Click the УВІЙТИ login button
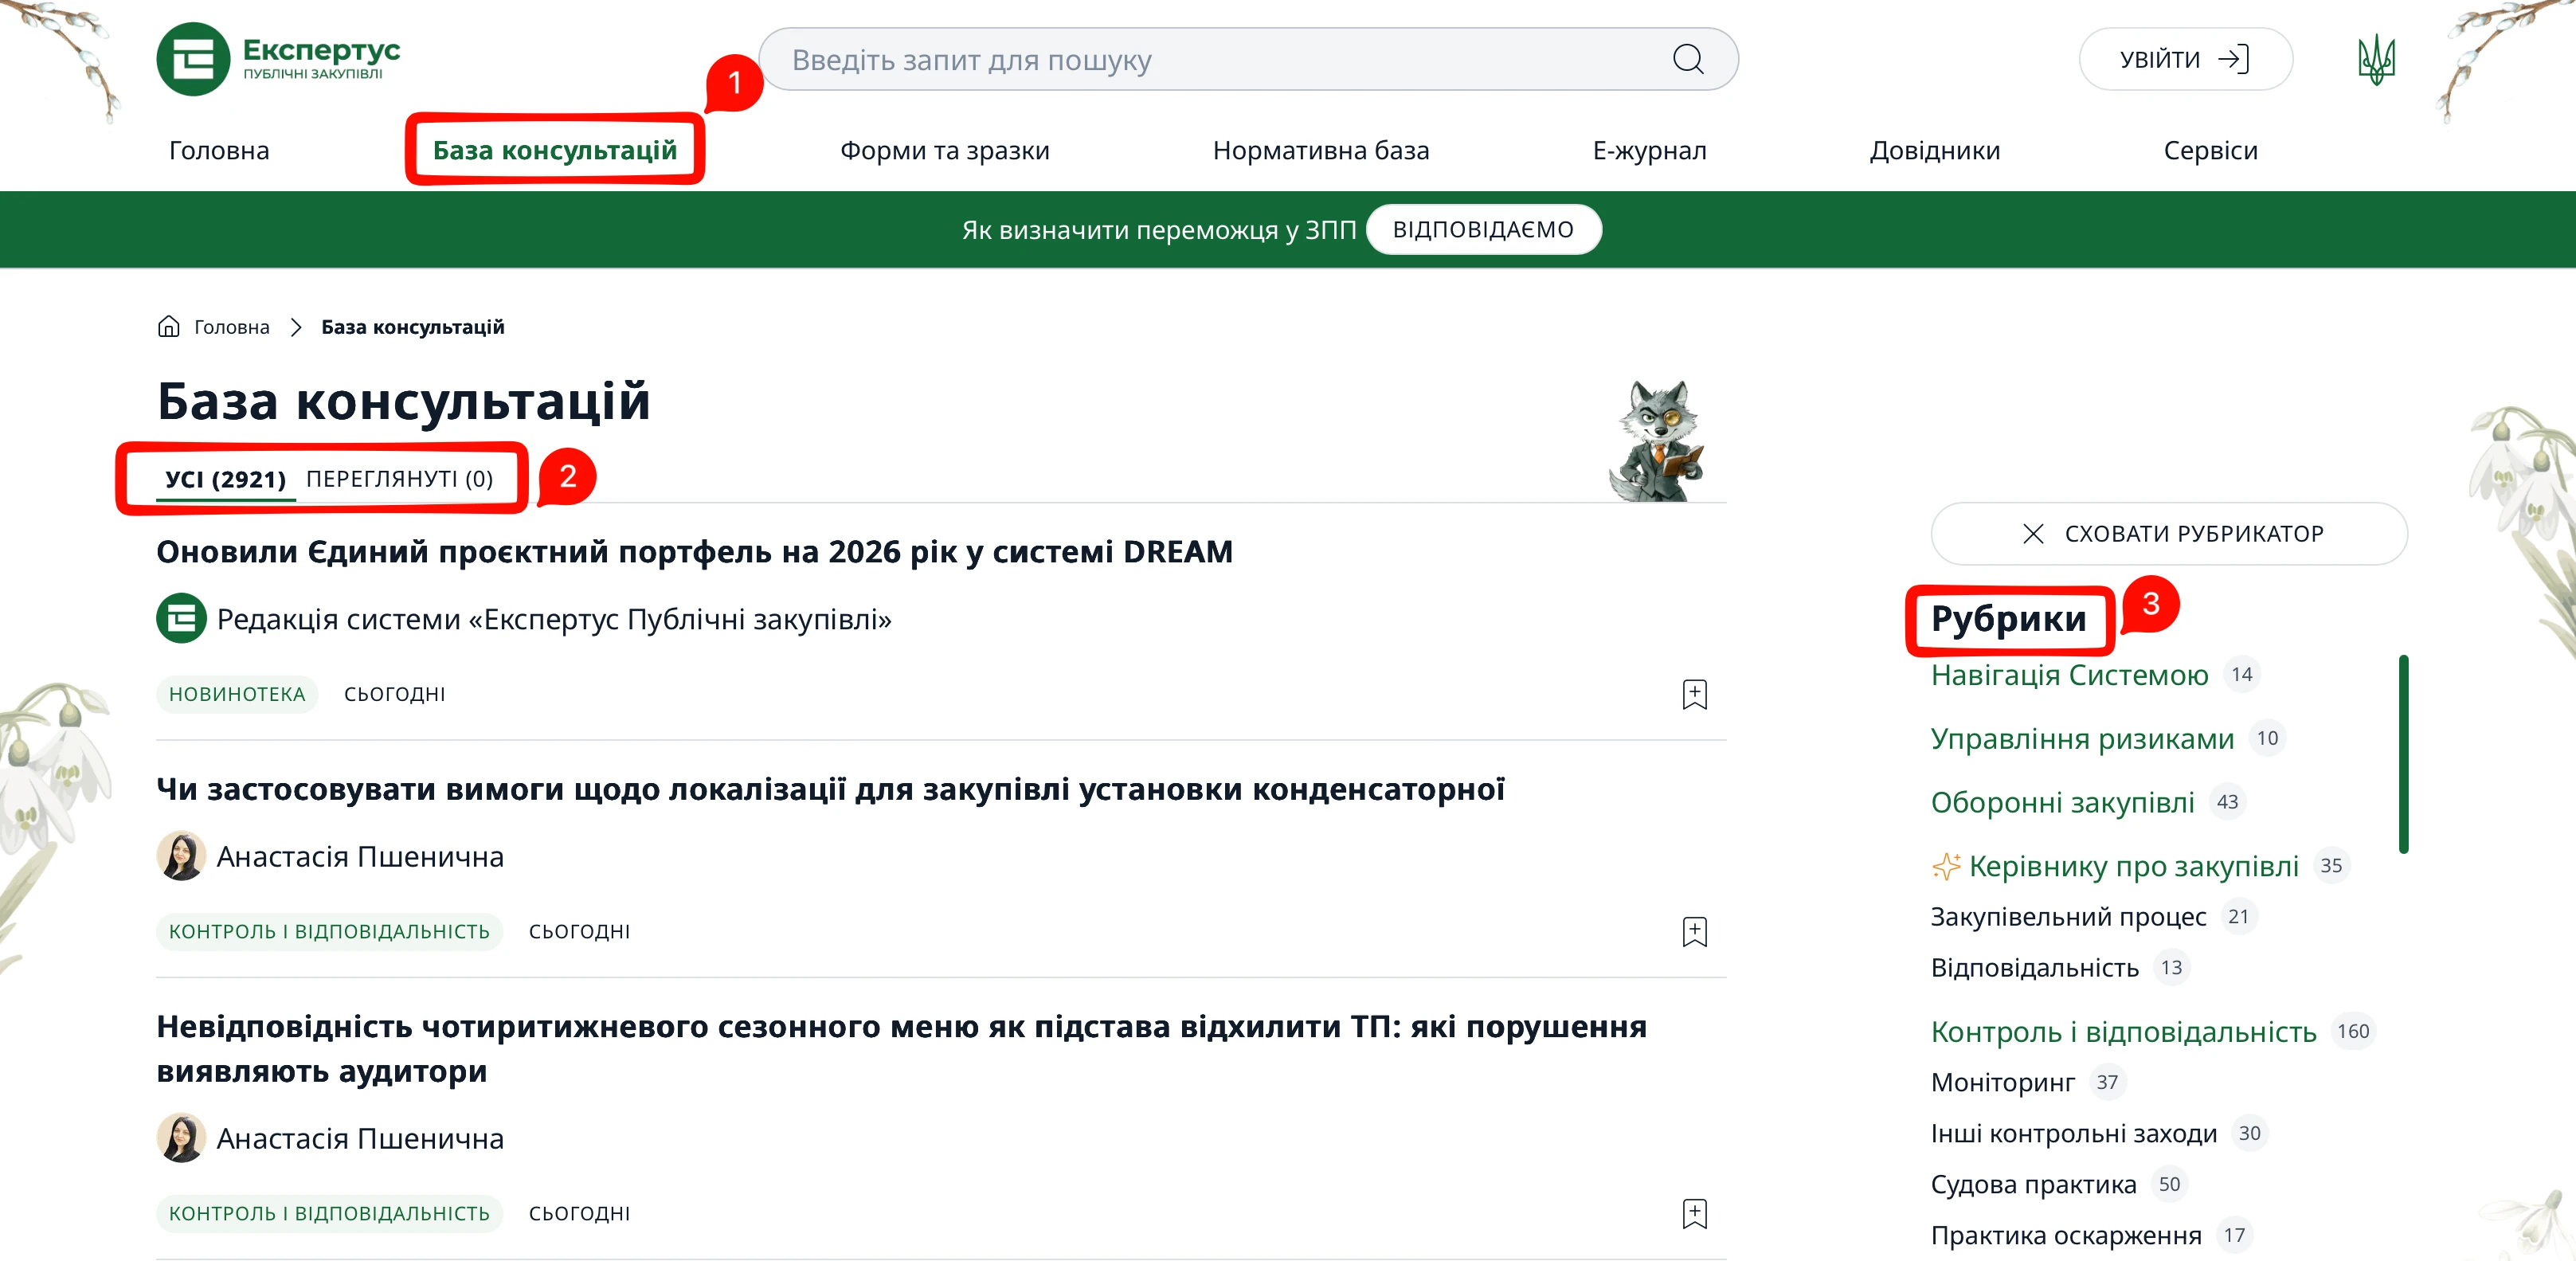This screenshot has height=1261, width=2576. (x=2185, y=58)
